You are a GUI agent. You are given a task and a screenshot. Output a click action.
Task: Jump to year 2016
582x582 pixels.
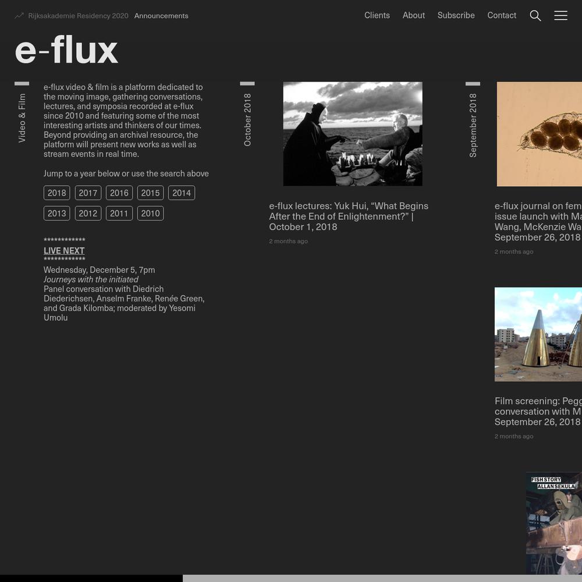tap(119, 193)
